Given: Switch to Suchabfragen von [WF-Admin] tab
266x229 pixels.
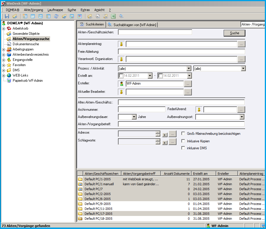Looking at the screenshot, I should [132, 25].
